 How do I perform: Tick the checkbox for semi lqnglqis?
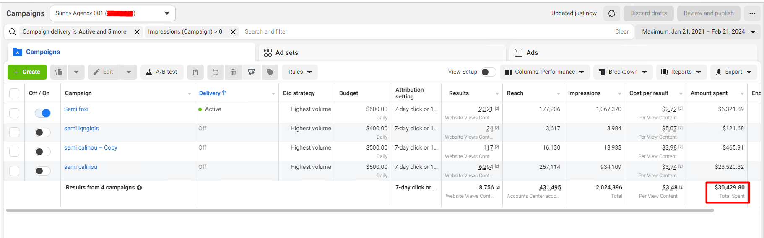point(14,132)
